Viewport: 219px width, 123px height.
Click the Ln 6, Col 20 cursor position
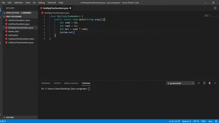(x=175, y=121)
